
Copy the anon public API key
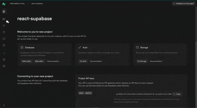[x=177, y=94]
